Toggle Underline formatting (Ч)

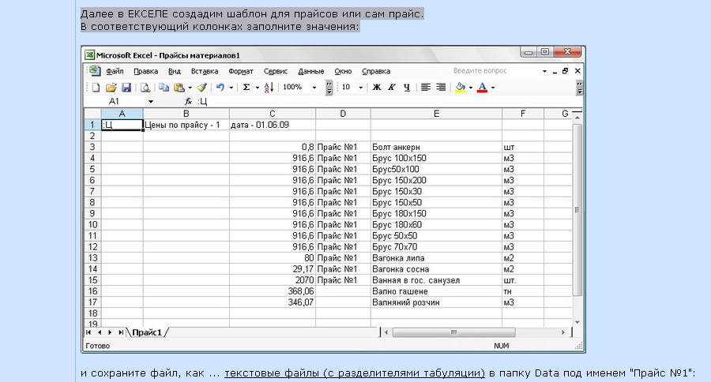406,88
